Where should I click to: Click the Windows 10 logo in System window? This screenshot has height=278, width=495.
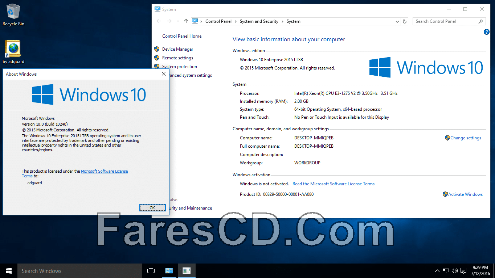(x=426, y=67)
